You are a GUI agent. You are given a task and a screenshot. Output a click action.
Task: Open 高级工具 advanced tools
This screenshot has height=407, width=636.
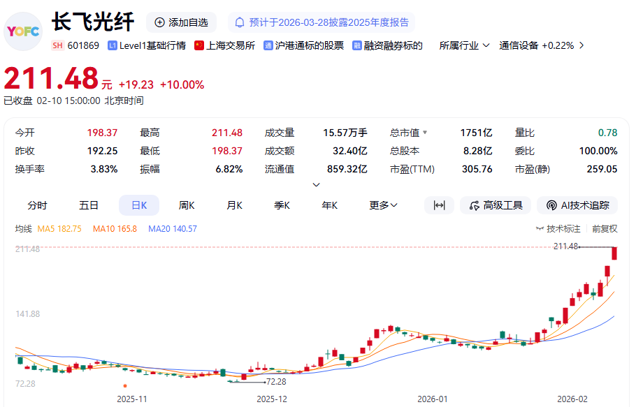click(496, 205)
